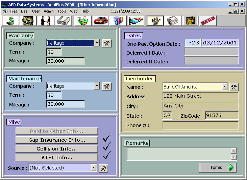Screen dimensions: 247x180
Task: Click the Lienholder Phone number field
Action: [x=200, y=125]
